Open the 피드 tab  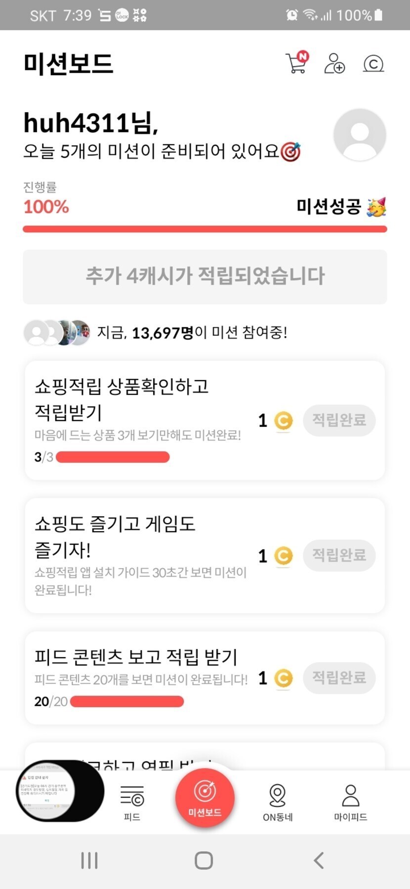pyautogui.click(x=132, y=802)
